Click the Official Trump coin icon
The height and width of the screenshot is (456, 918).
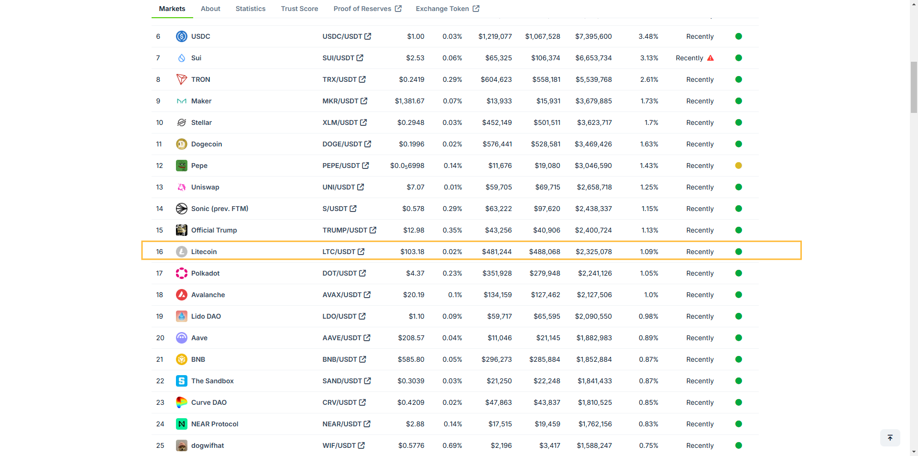tap(182, 230)
